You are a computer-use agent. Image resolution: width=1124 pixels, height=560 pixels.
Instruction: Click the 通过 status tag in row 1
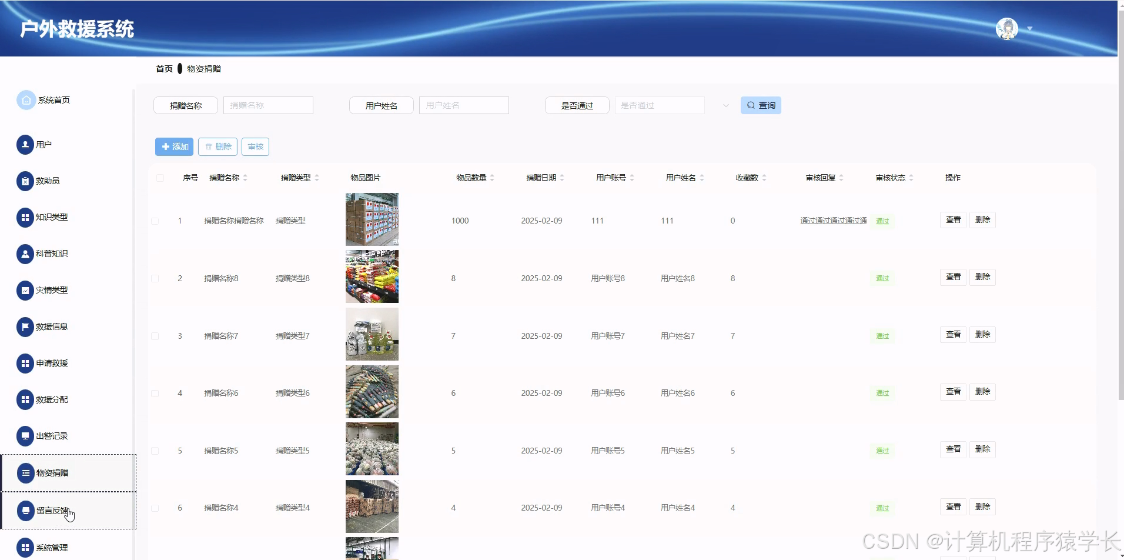882,221
